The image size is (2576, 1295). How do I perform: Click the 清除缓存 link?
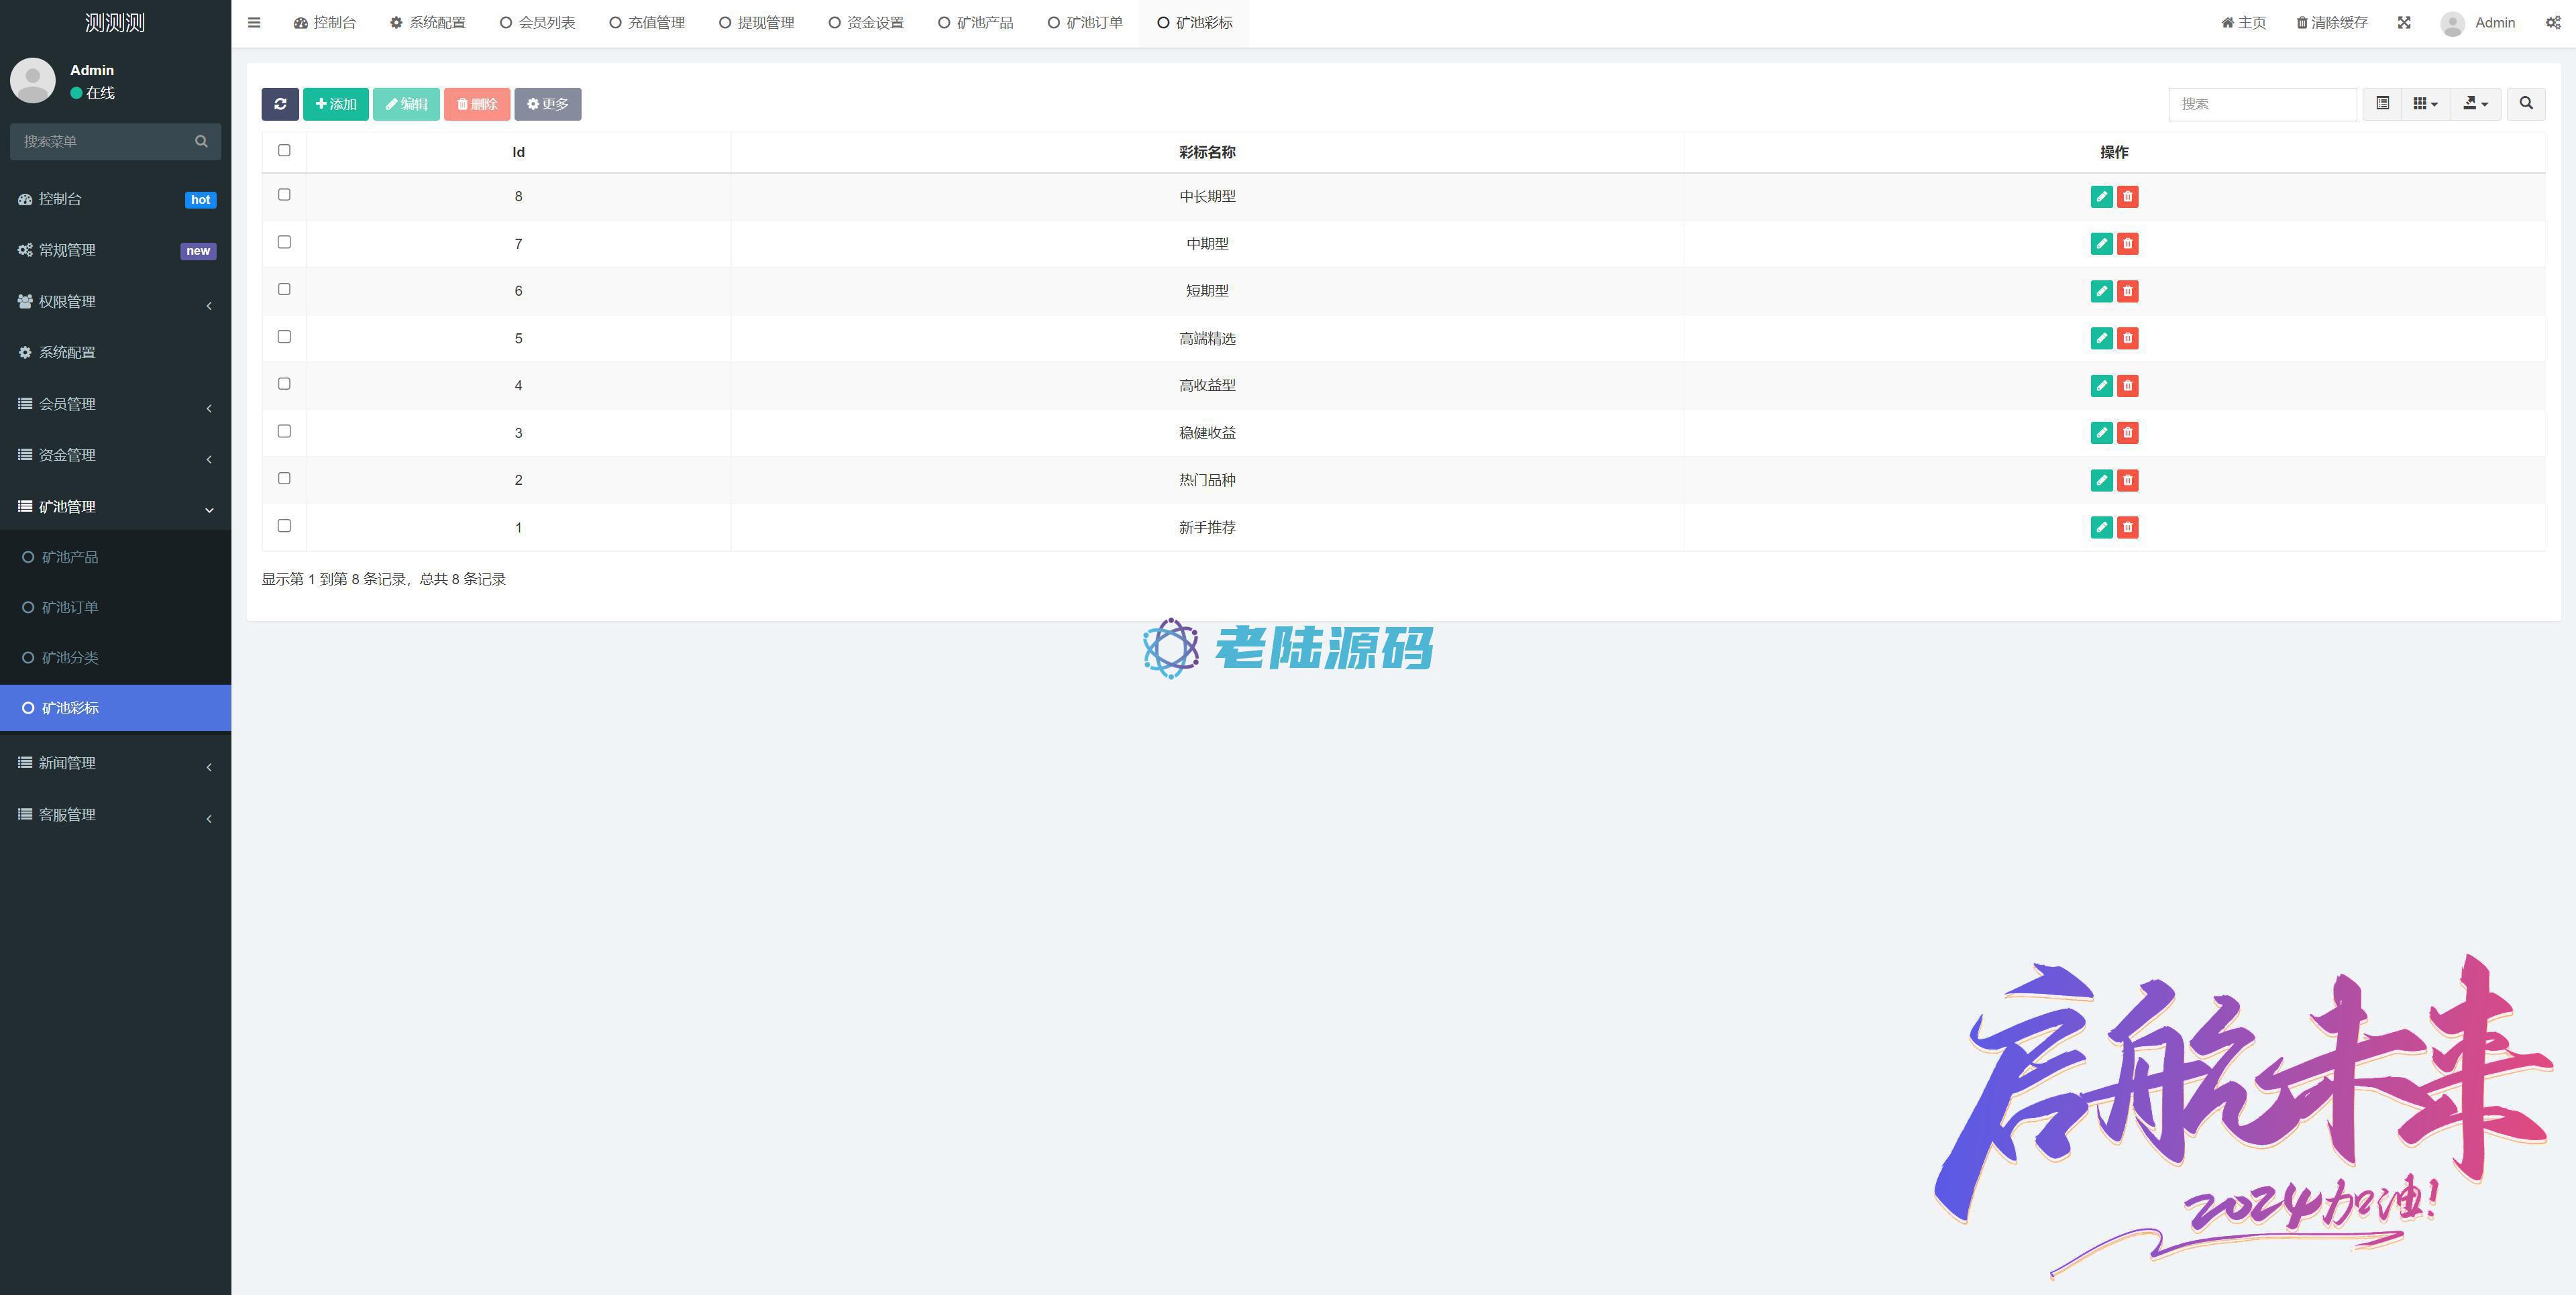[2332, 22]
